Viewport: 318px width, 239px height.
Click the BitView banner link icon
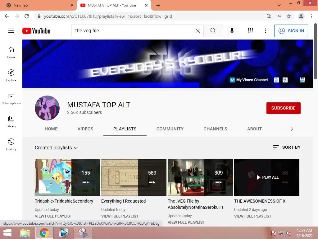click(302, 80)
